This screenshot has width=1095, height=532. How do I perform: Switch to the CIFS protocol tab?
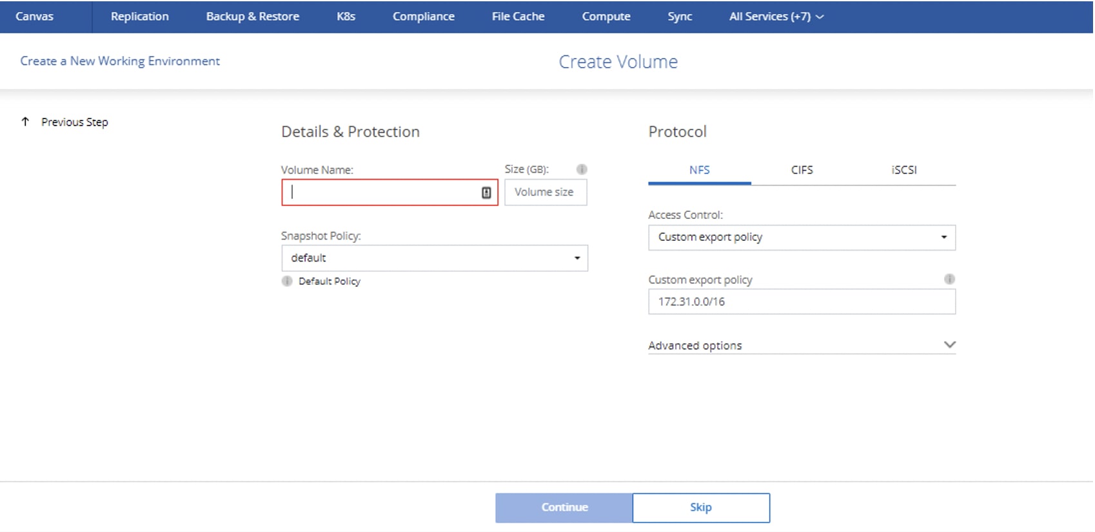[x=802, y=170]
